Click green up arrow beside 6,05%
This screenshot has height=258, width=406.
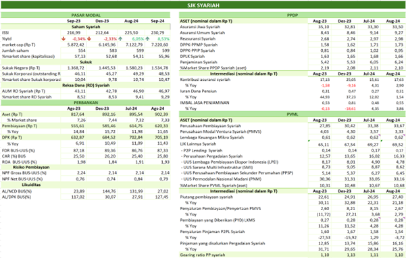pos(120,39)
